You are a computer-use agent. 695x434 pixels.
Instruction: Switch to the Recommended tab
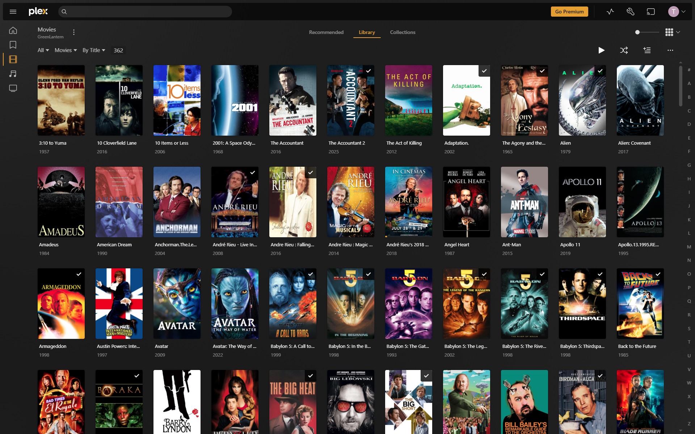tap(326, 32)
